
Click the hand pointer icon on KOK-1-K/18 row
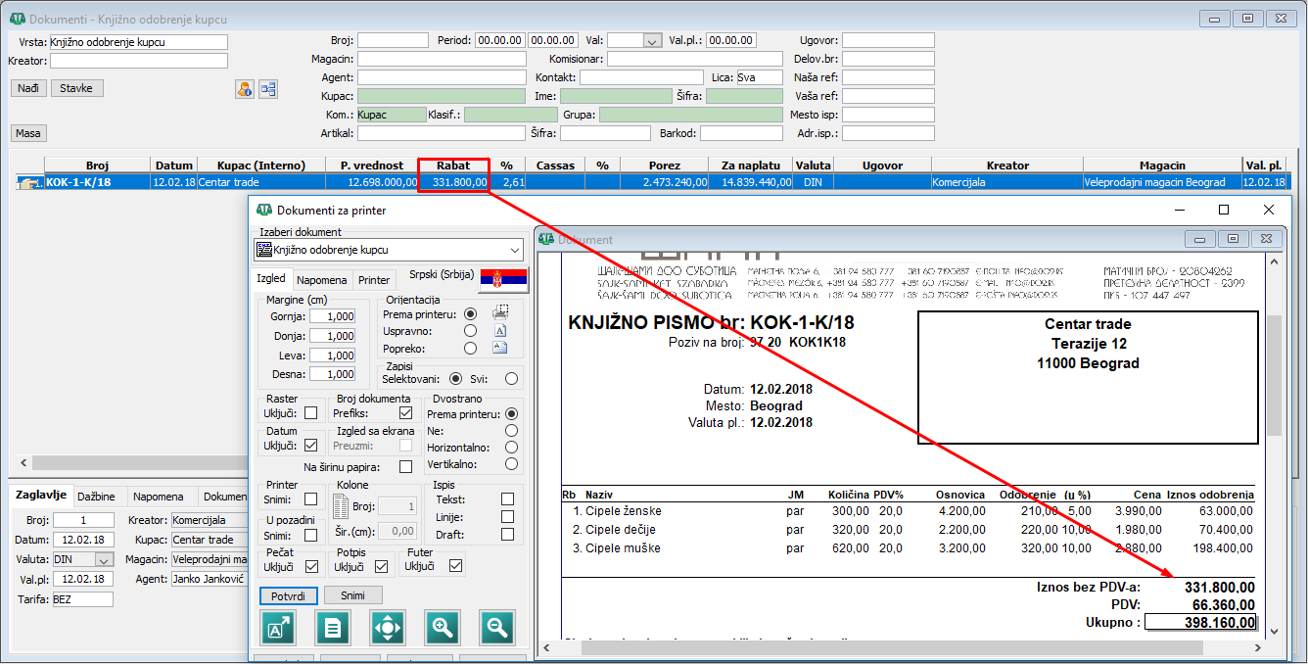(30, 182)
